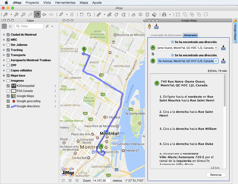Open destination address B dropdown
The image size is (238, 184).
coord(216,61)
